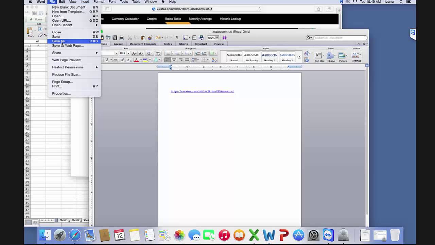Open Word Help purple question icon
435x245 pixels.
(224, 38)
